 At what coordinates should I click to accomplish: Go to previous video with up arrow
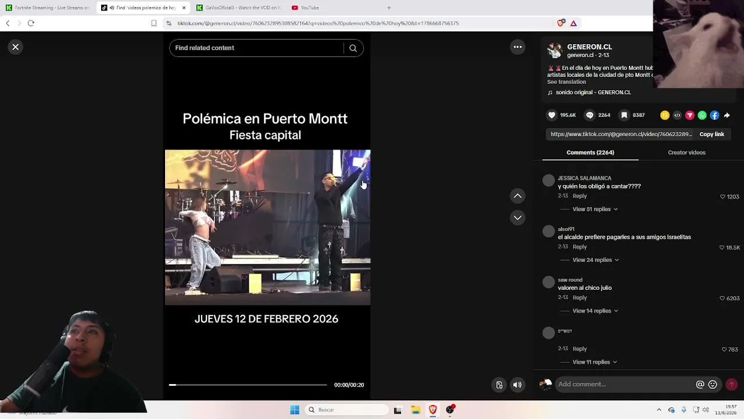[x=517, y=196]
